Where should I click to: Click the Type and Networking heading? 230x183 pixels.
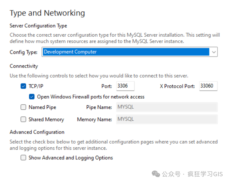coord(47,13)
